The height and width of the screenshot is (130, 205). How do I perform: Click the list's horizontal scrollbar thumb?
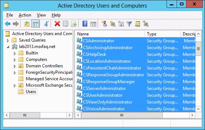(x=122, y=115)
